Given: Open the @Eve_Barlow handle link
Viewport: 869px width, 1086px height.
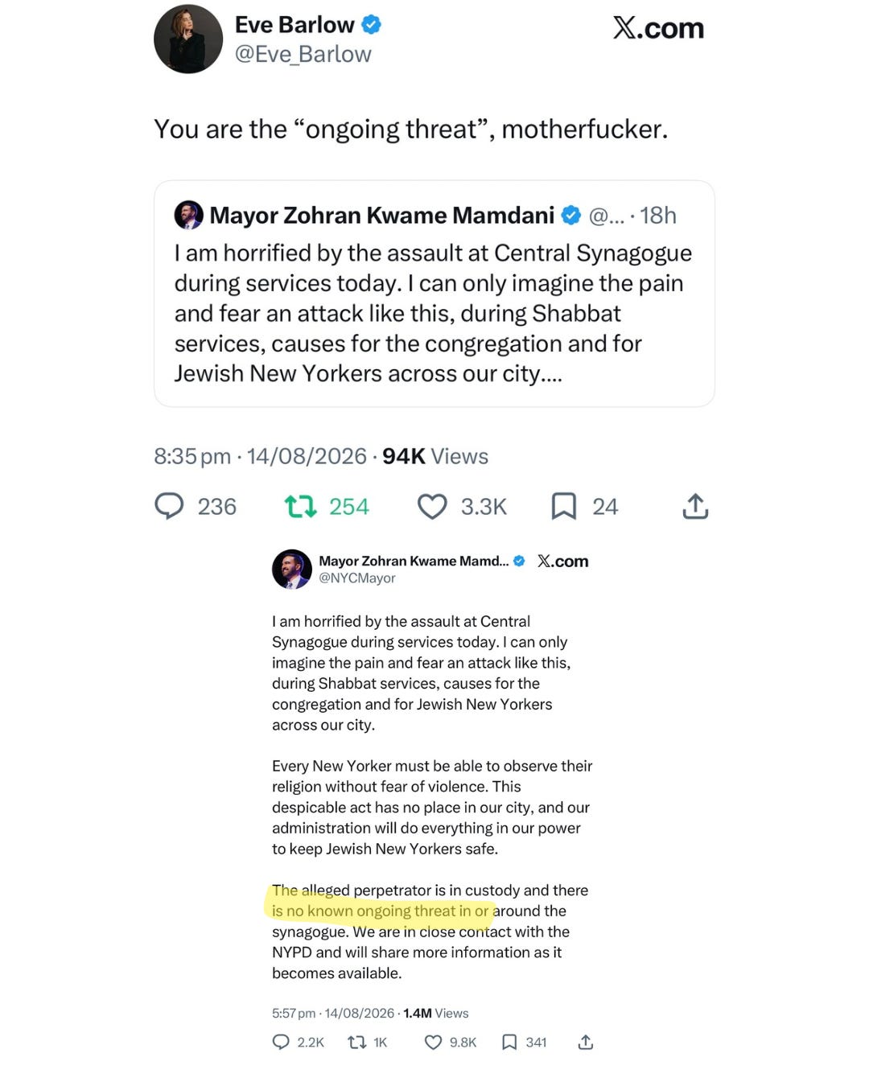Looking at the screenshot, I should click(303, 54).
